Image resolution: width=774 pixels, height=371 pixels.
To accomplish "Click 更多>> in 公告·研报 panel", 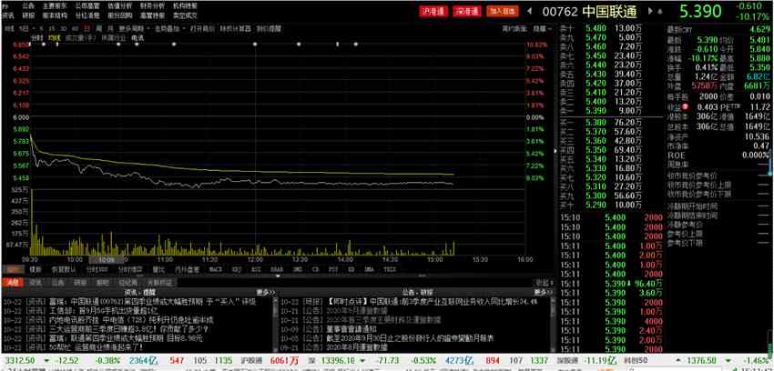I will (x=543, y=292).
